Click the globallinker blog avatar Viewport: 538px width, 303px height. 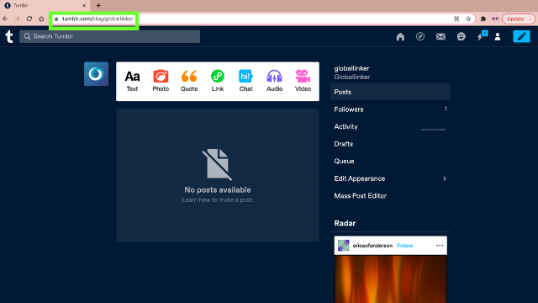[x=96, y=74]
